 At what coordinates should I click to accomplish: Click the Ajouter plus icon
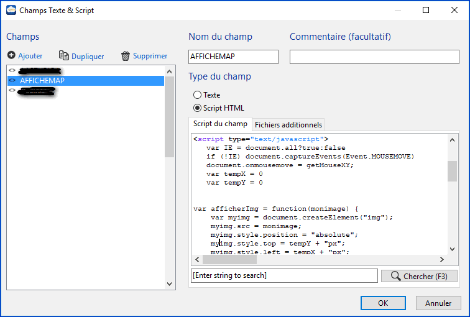click(11, 56)
